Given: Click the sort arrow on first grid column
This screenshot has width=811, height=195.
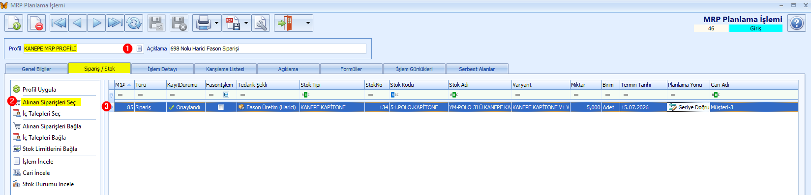Looking at the screenshot, I should [129, 85].
